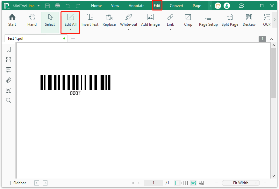Expand the Link dropdown arrow
The image size is (279, 189).
coord(170,30)
